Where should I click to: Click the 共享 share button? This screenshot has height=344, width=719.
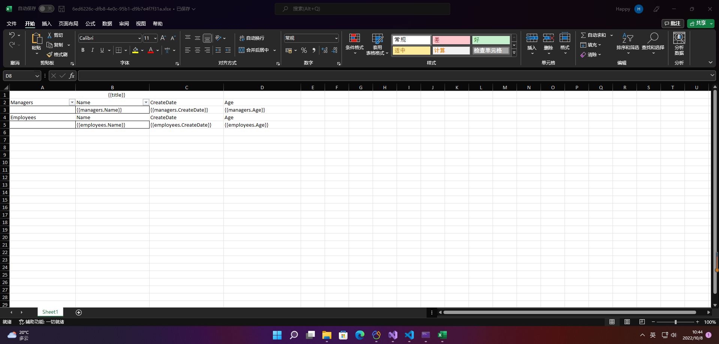(x=700, y=23)
